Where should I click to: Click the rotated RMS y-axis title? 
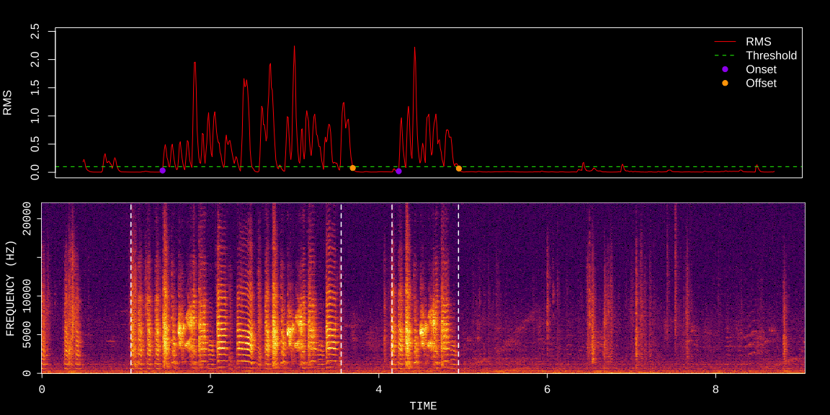7,103
